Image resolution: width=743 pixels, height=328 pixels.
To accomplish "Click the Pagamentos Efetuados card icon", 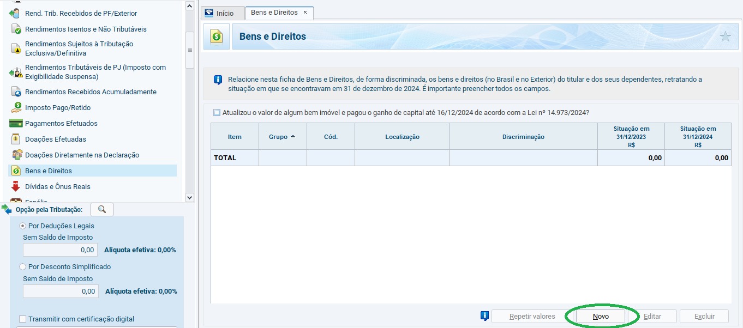I will (x=16, y=124).
